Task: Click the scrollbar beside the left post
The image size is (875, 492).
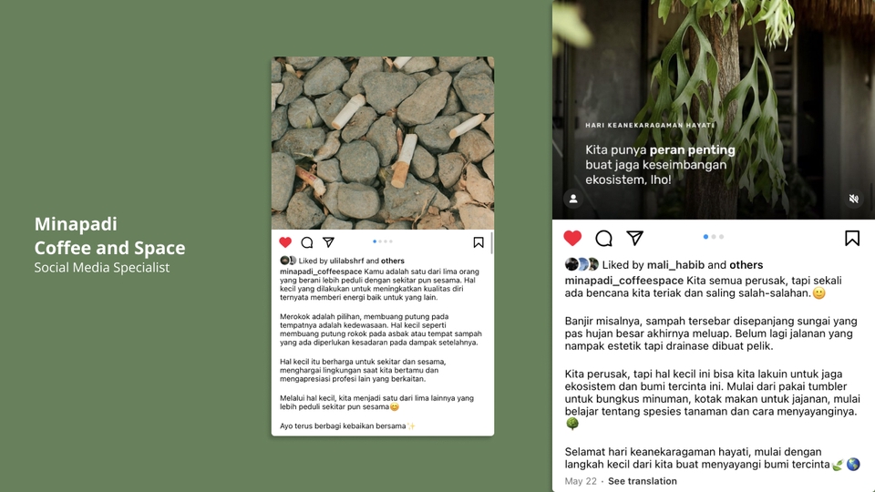Action: click(491, 243)
